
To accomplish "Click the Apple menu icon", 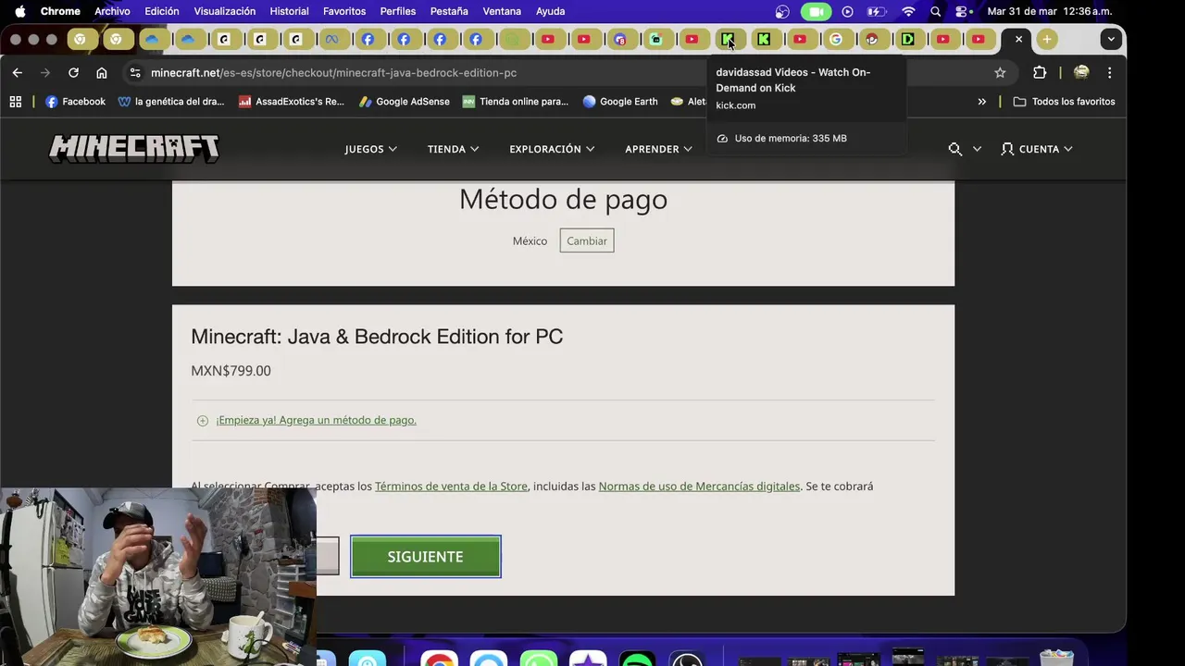I will (19, 11).
